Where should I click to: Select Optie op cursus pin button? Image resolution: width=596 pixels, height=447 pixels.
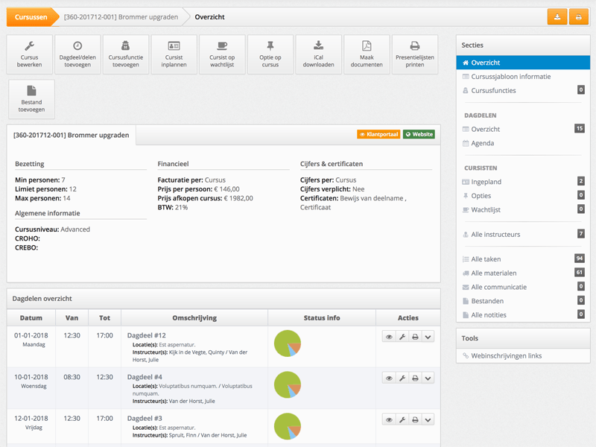[x=270, y=54]
